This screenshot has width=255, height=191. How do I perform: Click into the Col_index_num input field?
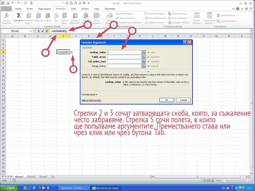pyautogui.click(x=125, y=61)
